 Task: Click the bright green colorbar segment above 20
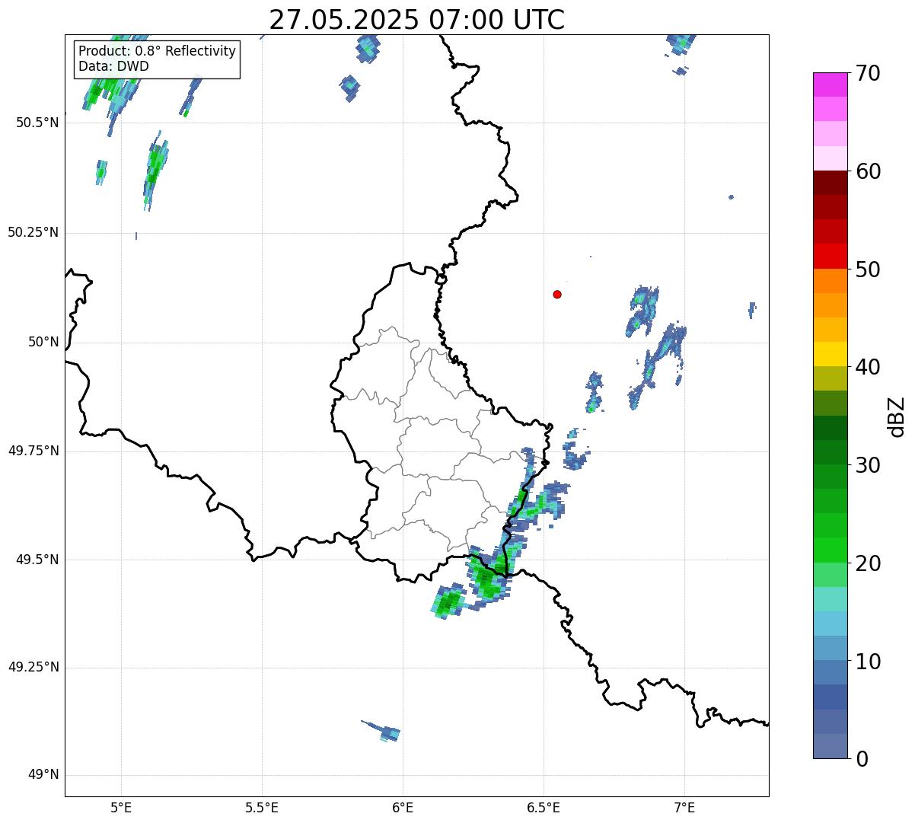(830, 550)
